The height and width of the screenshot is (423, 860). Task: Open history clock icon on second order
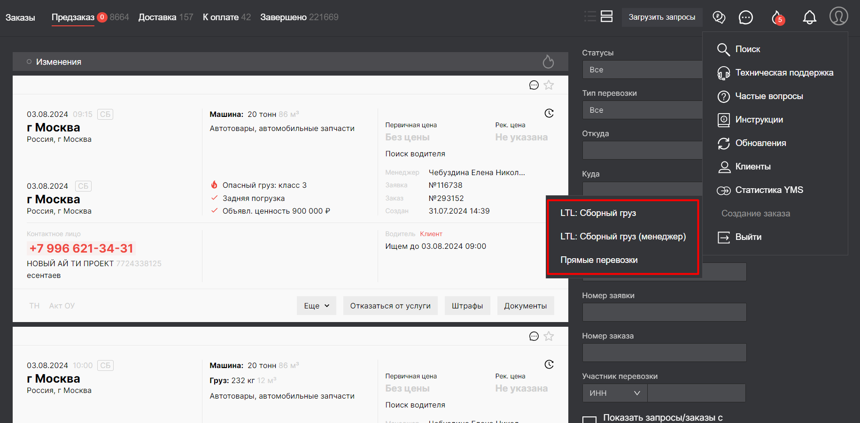click(549, 364)
